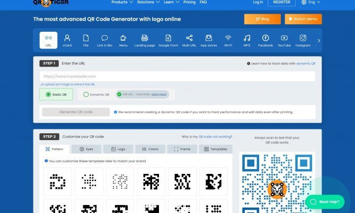
Task: Select the YouTube QR type icon
Action: coord(284,38)
